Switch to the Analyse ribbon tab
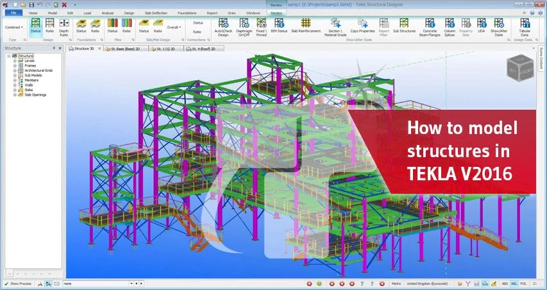The width and height of the screenshot is (547, 290). coord(108,13)
